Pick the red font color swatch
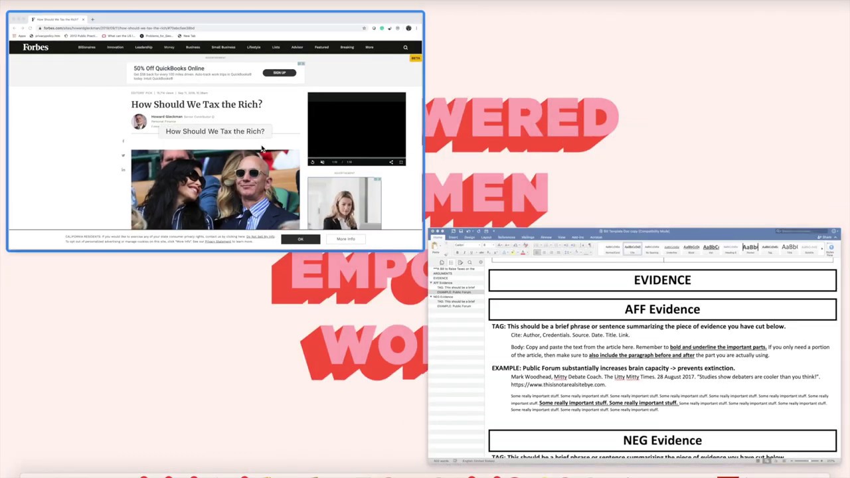Viewport: 850px width, 478px height. coord(523,253)
